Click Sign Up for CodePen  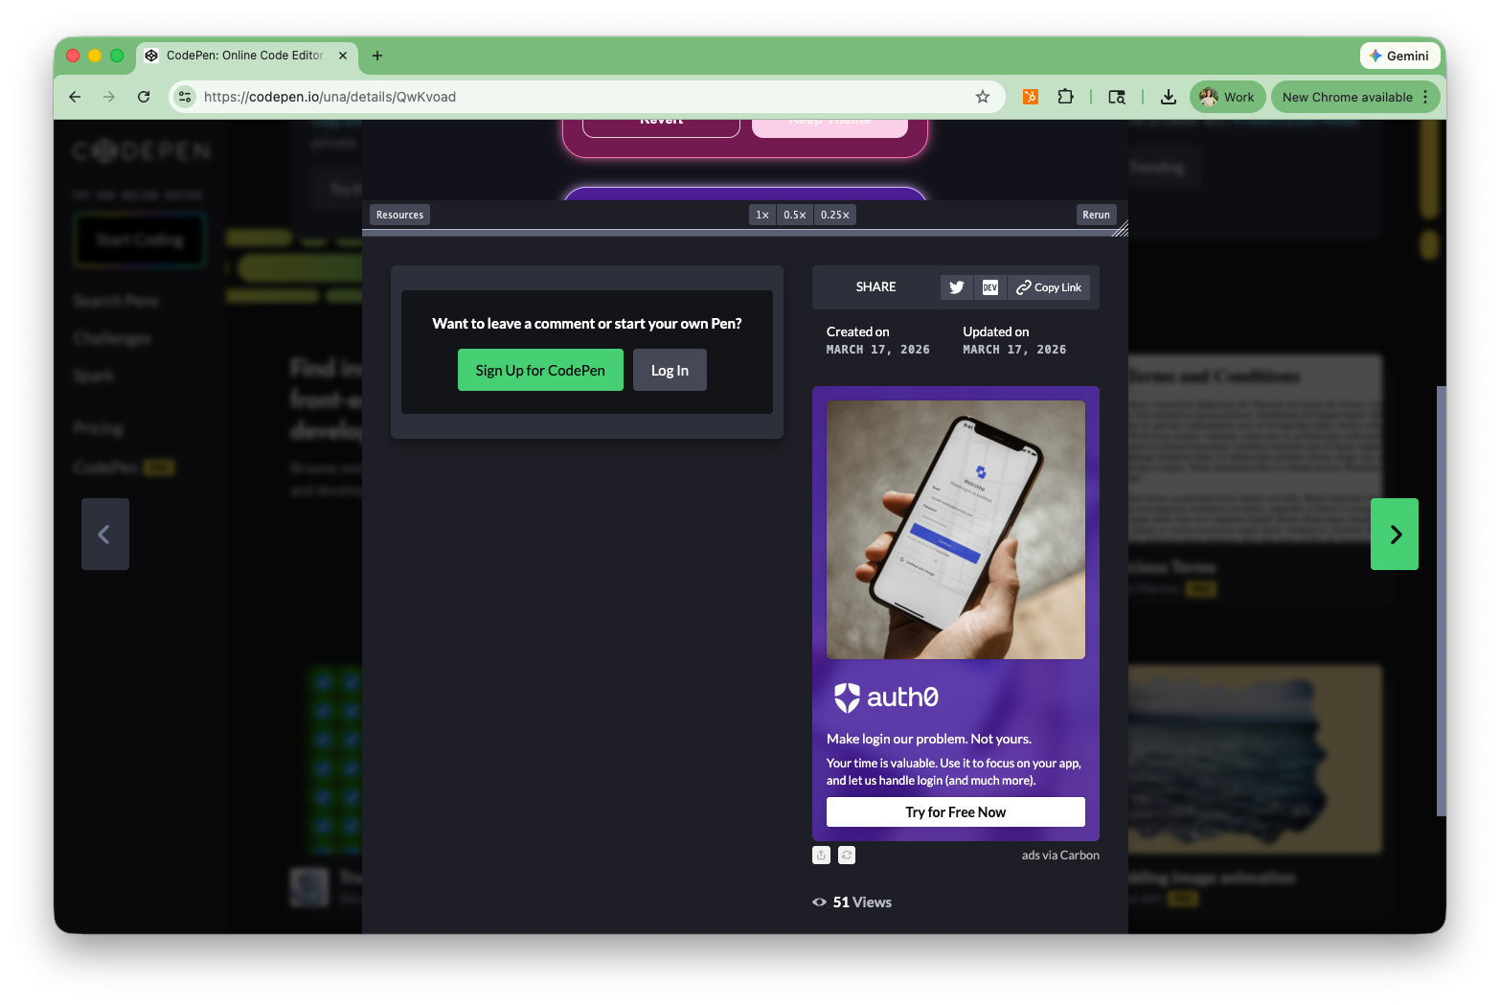(540, 371)
